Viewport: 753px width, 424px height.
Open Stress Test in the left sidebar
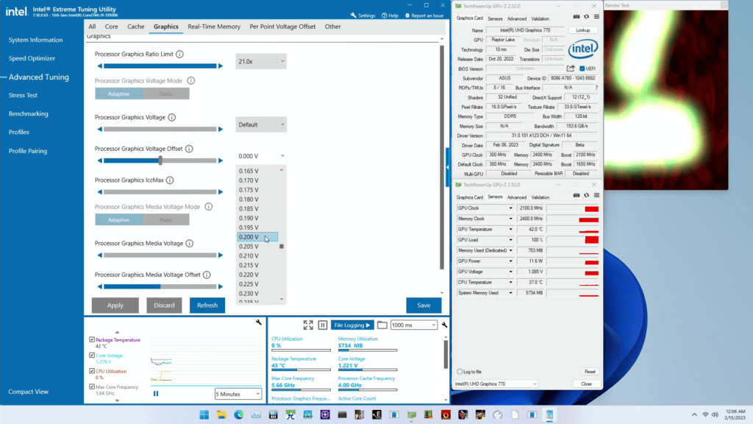pyautogui.click(x=23, y=95)
